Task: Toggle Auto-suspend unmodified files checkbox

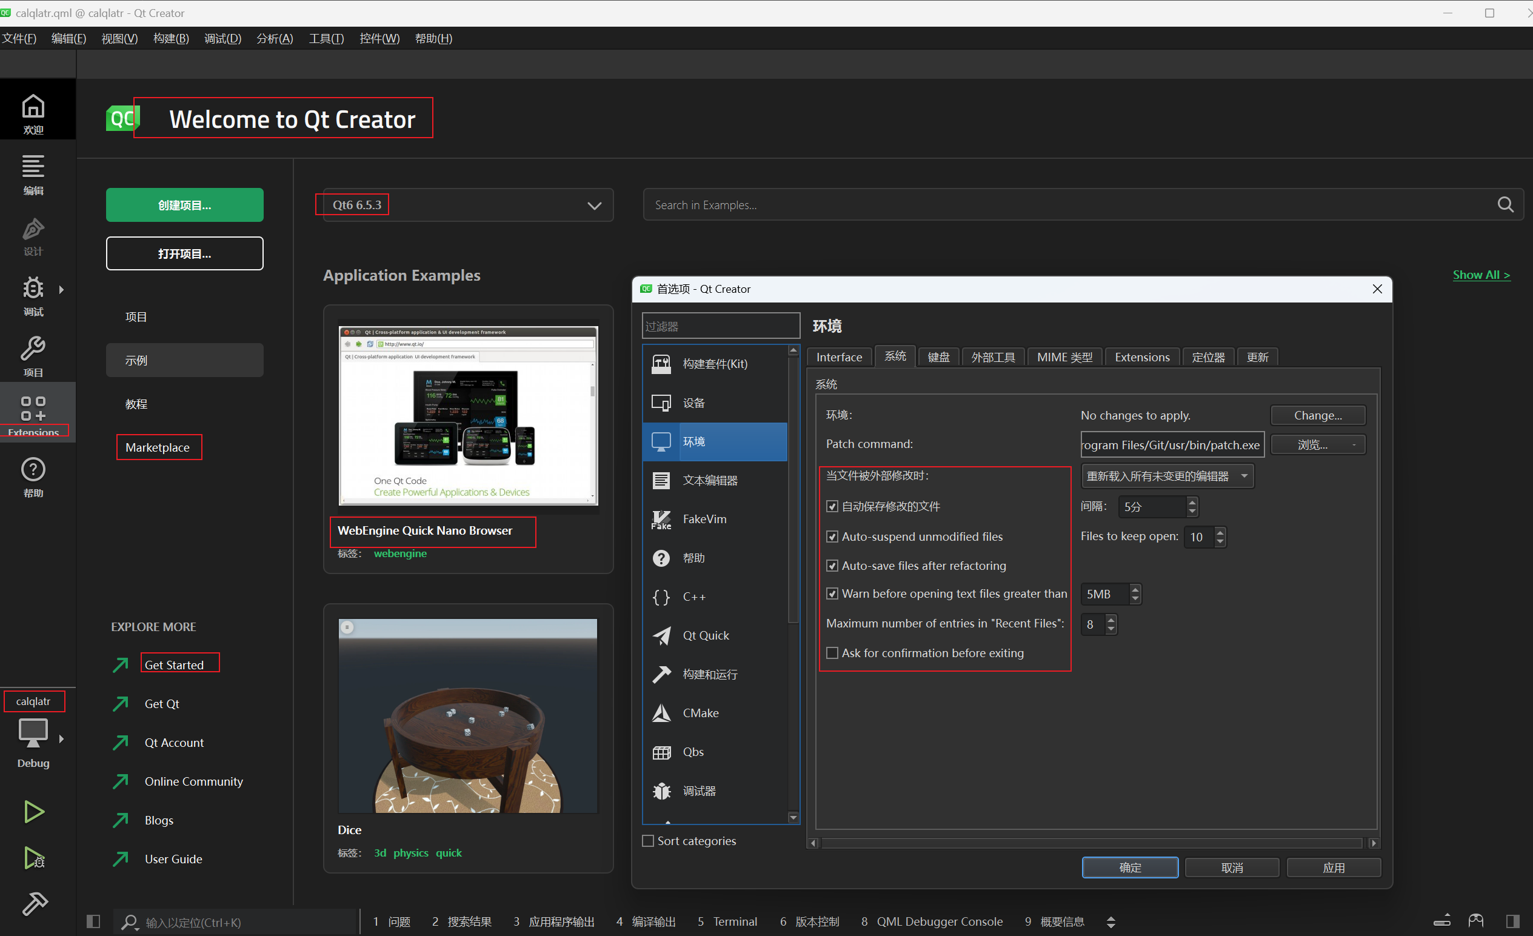Action: point(832,537)
